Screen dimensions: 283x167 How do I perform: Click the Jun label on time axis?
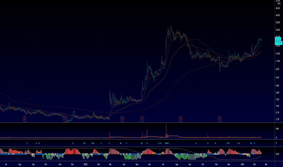(149, 165)
